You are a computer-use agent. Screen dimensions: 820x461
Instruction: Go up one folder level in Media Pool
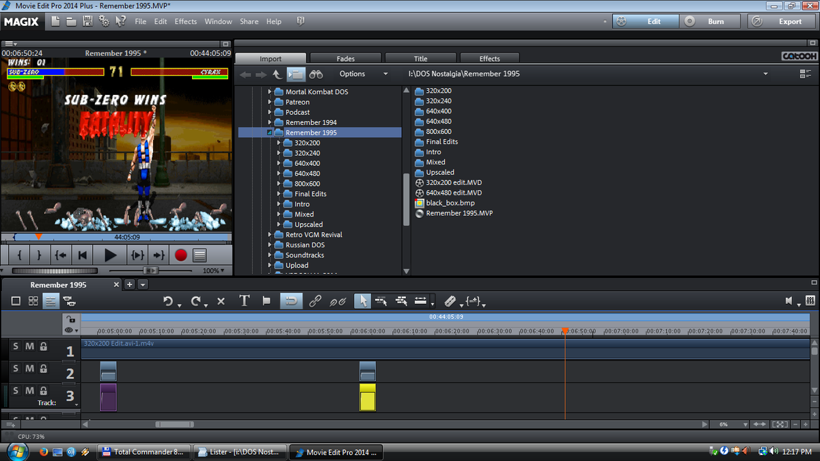pos(277,74)
